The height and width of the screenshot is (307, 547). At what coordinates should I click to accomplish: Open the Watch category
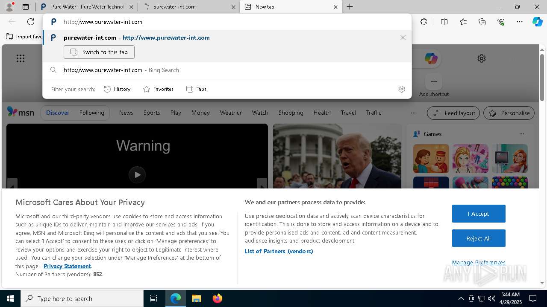260,113
